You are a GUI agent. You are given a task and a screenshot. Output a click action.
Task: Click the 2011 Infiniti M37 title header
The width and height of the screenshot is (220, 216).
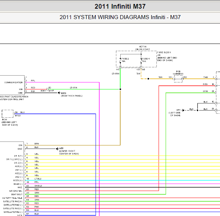[x=120, y=6]
